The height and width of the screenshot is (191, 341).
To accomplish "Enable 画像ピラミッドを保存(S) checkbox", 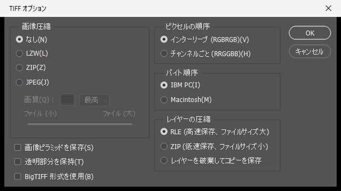I will [18, 147].
